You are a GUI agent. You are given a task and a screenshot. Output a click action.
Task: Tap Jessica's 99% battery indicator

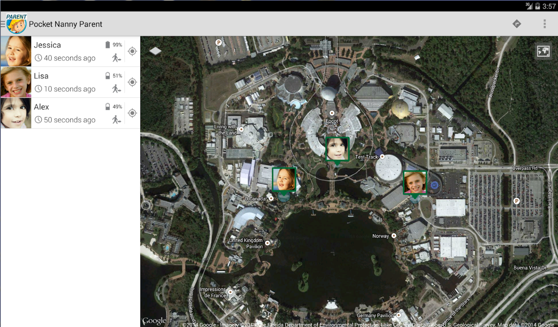pos(113,45)
